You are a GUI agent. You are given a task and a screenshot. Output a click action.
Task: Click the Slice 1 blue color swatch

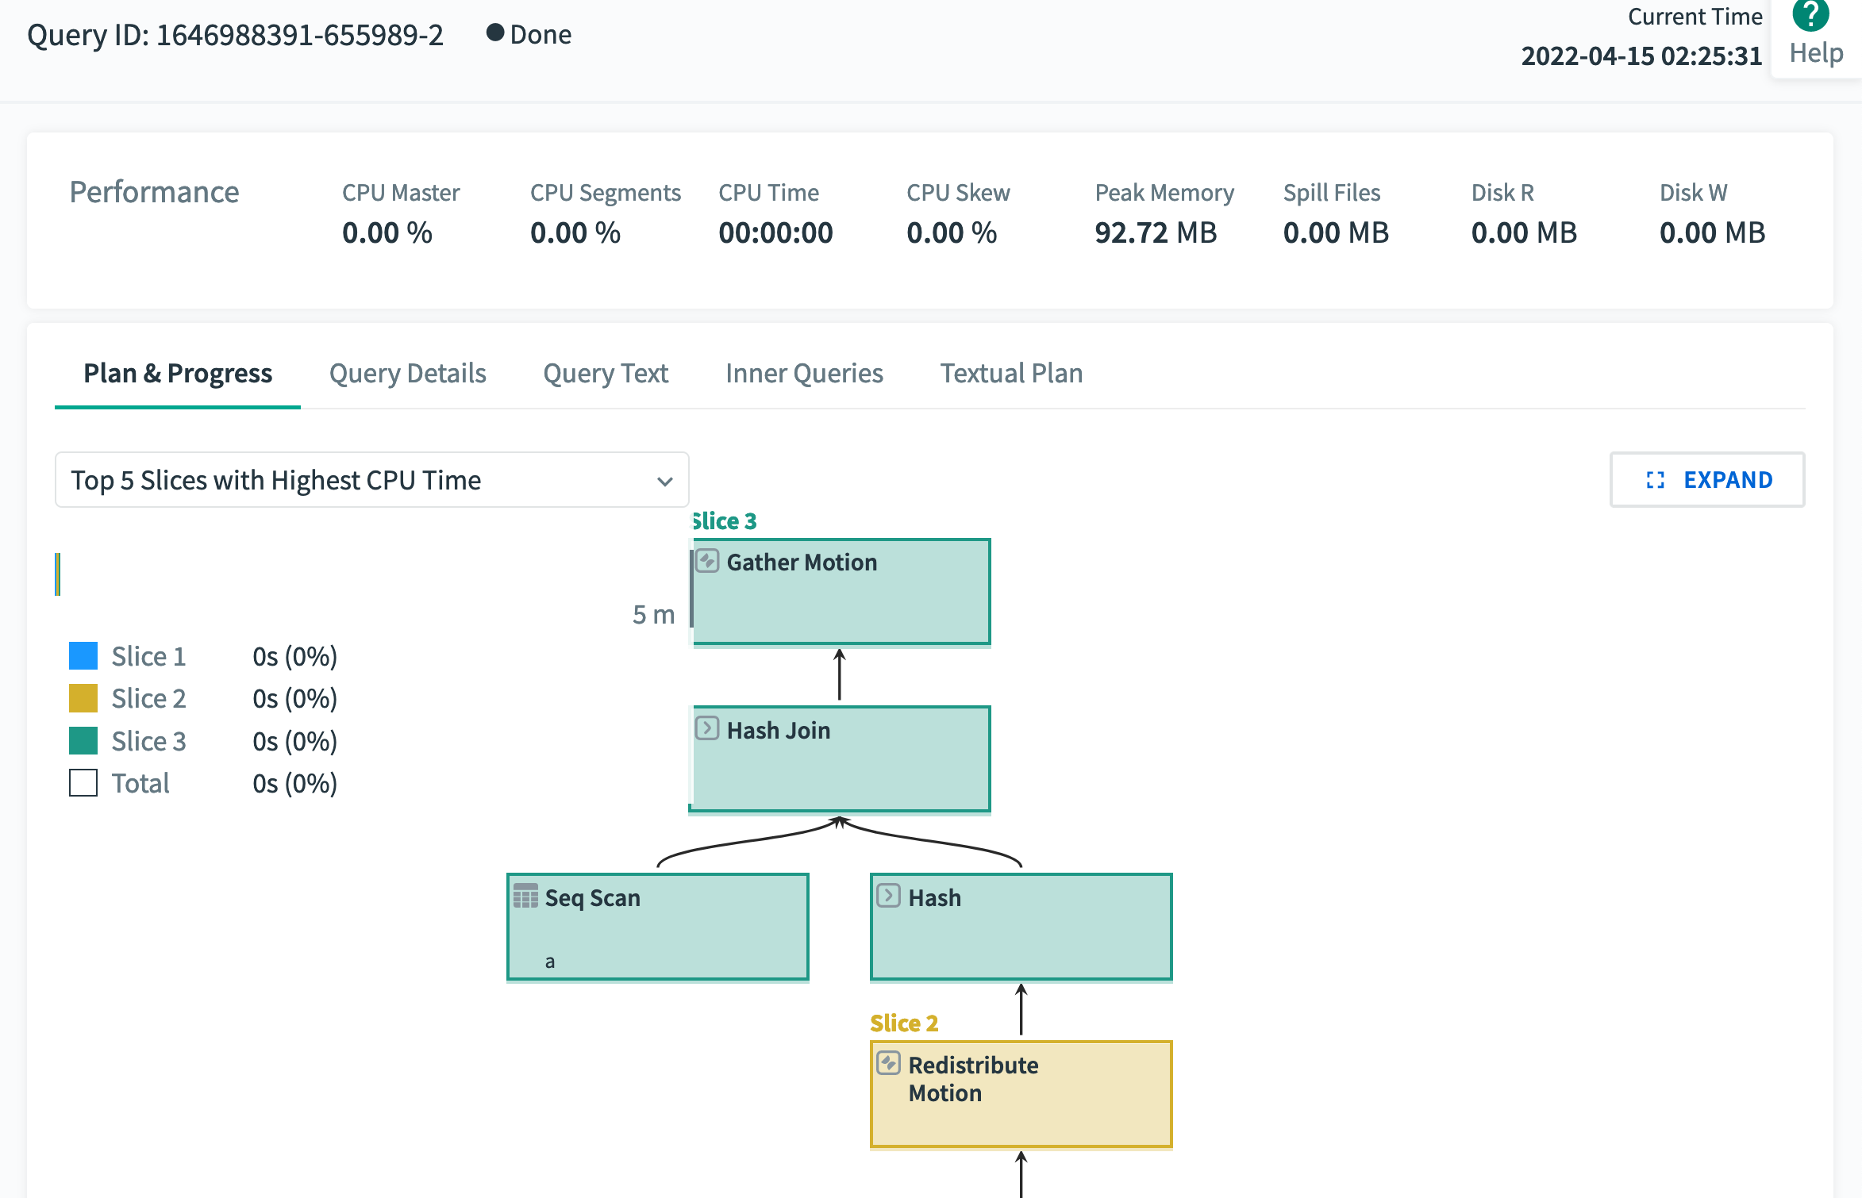(83, 656)
